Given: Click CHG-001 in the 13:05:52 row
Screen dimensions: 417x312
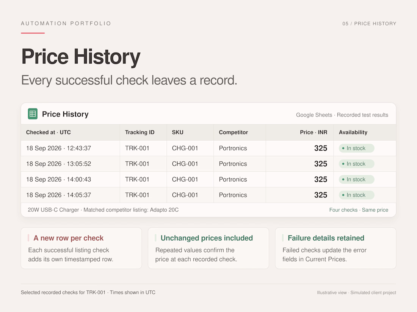Looking at the screenshot, I should point(185,164).
